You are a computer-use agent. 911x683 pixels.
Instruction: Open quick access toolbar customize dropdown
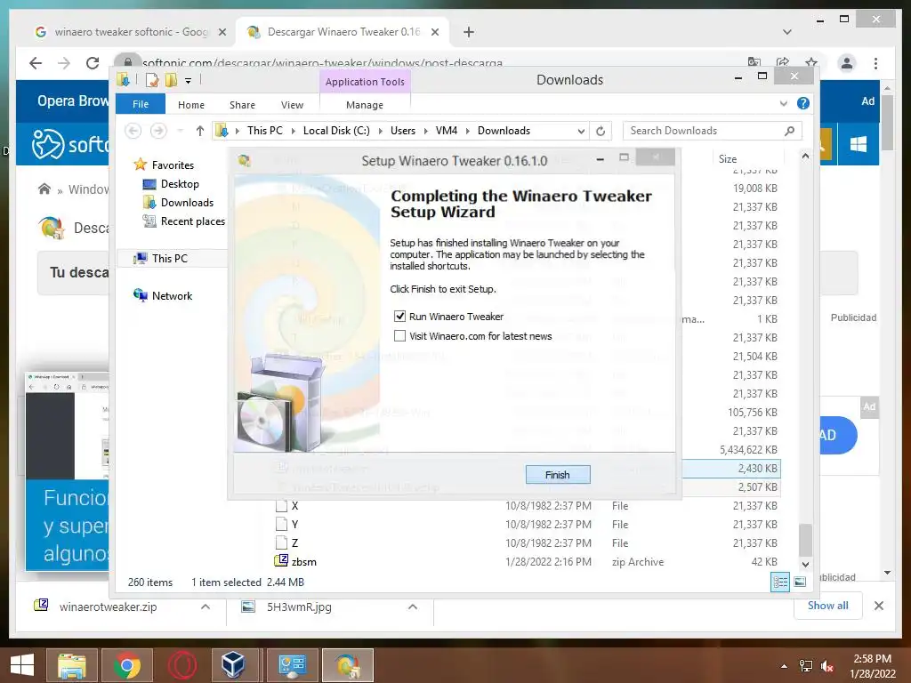[x=189, y=81]
